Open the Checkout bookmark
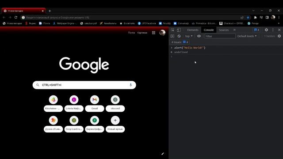283x159 pixels. [x=232, y=23]
